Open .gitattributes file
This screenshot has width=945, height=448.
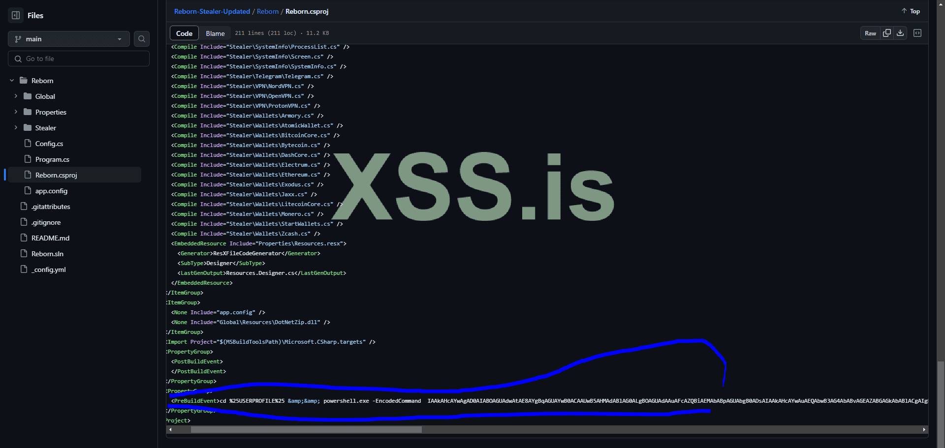[x=51, y=207]
